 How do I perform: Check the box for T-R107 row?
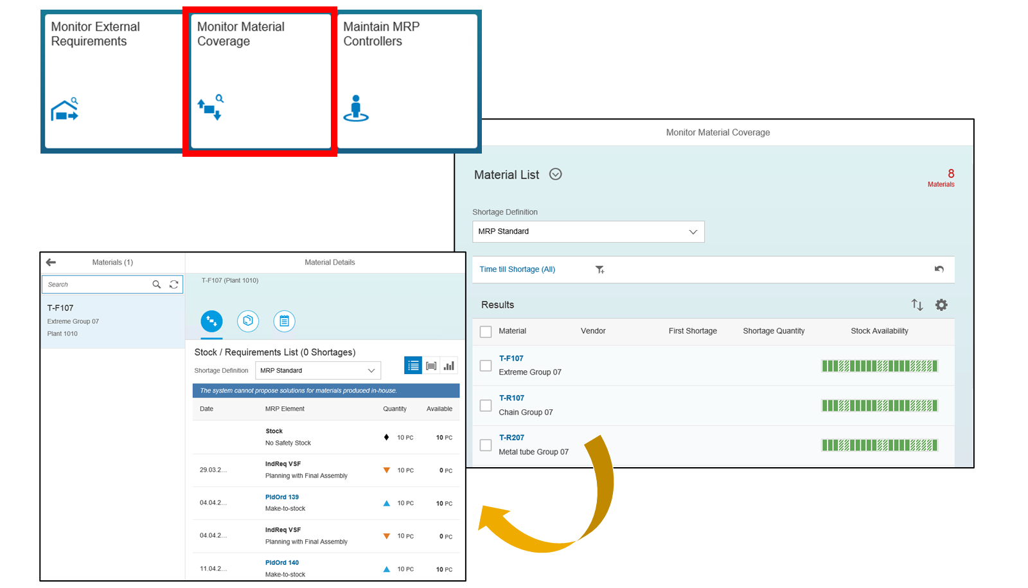pos(486,405)
